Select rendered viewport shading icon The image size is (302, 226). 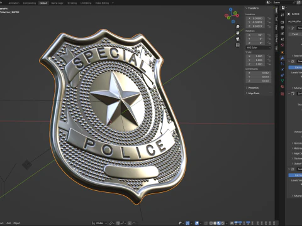(223, 223)
